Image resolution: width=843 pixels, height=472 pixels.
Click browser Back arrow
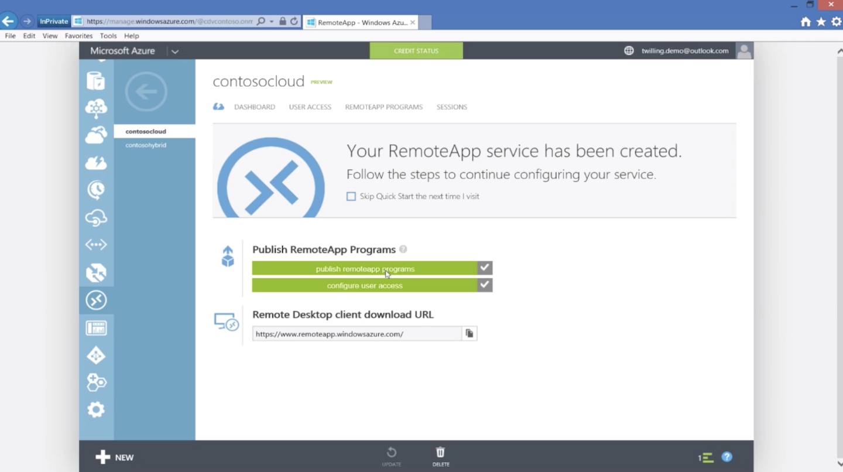pos(8,22)
